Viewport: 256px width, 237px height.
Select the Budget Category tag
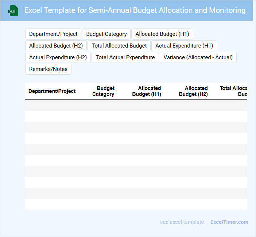pos(106,34)
